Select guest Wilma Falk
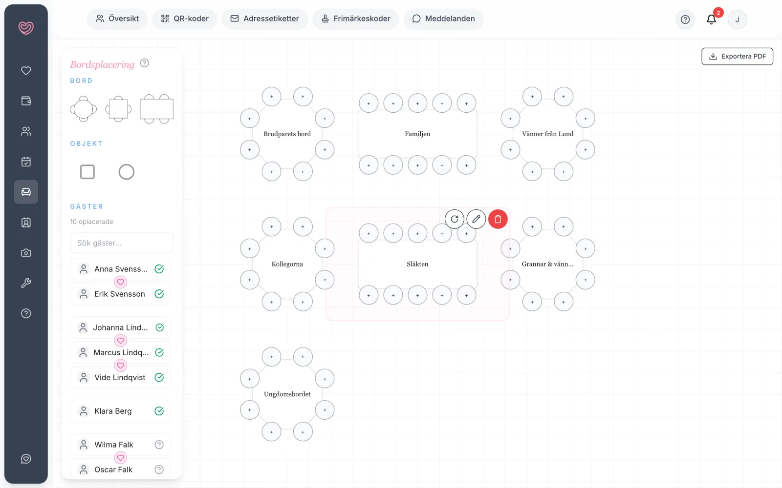 tap(121, 445)
